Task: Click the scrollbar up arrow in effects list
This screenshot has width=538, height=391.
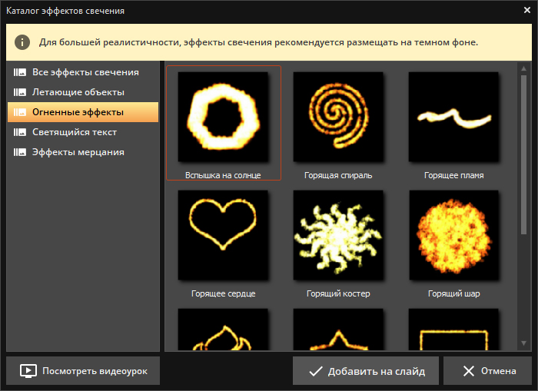Action: 523,68
